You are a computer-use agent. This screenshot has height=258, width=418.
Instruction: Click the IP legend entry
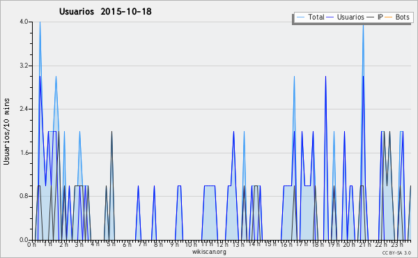click(x=375, y=17)
